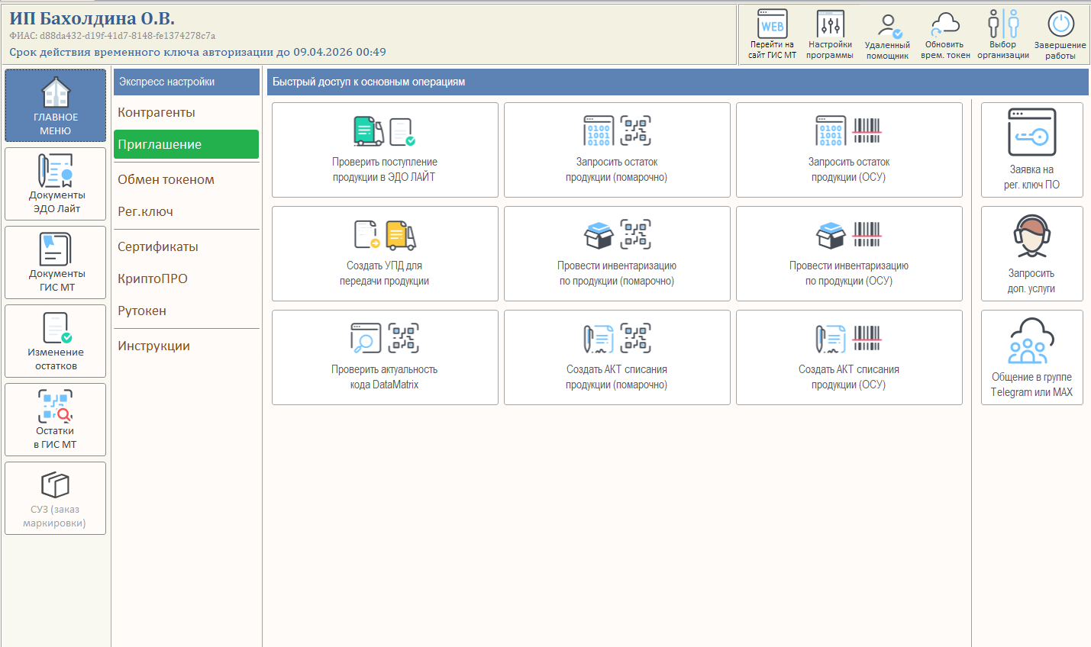1091x647 pixels.
Task: Select ГЛАВНОЕ МЕНЮ home tile
Action: [56, 106]
